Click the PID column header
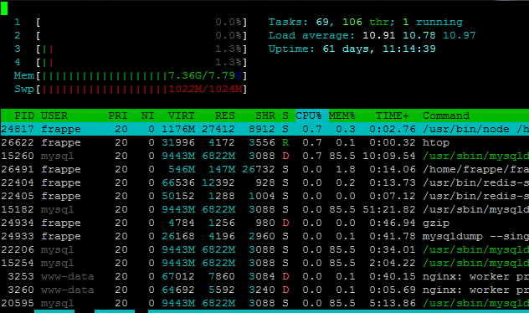529x313 pixels. pos(24,115)
